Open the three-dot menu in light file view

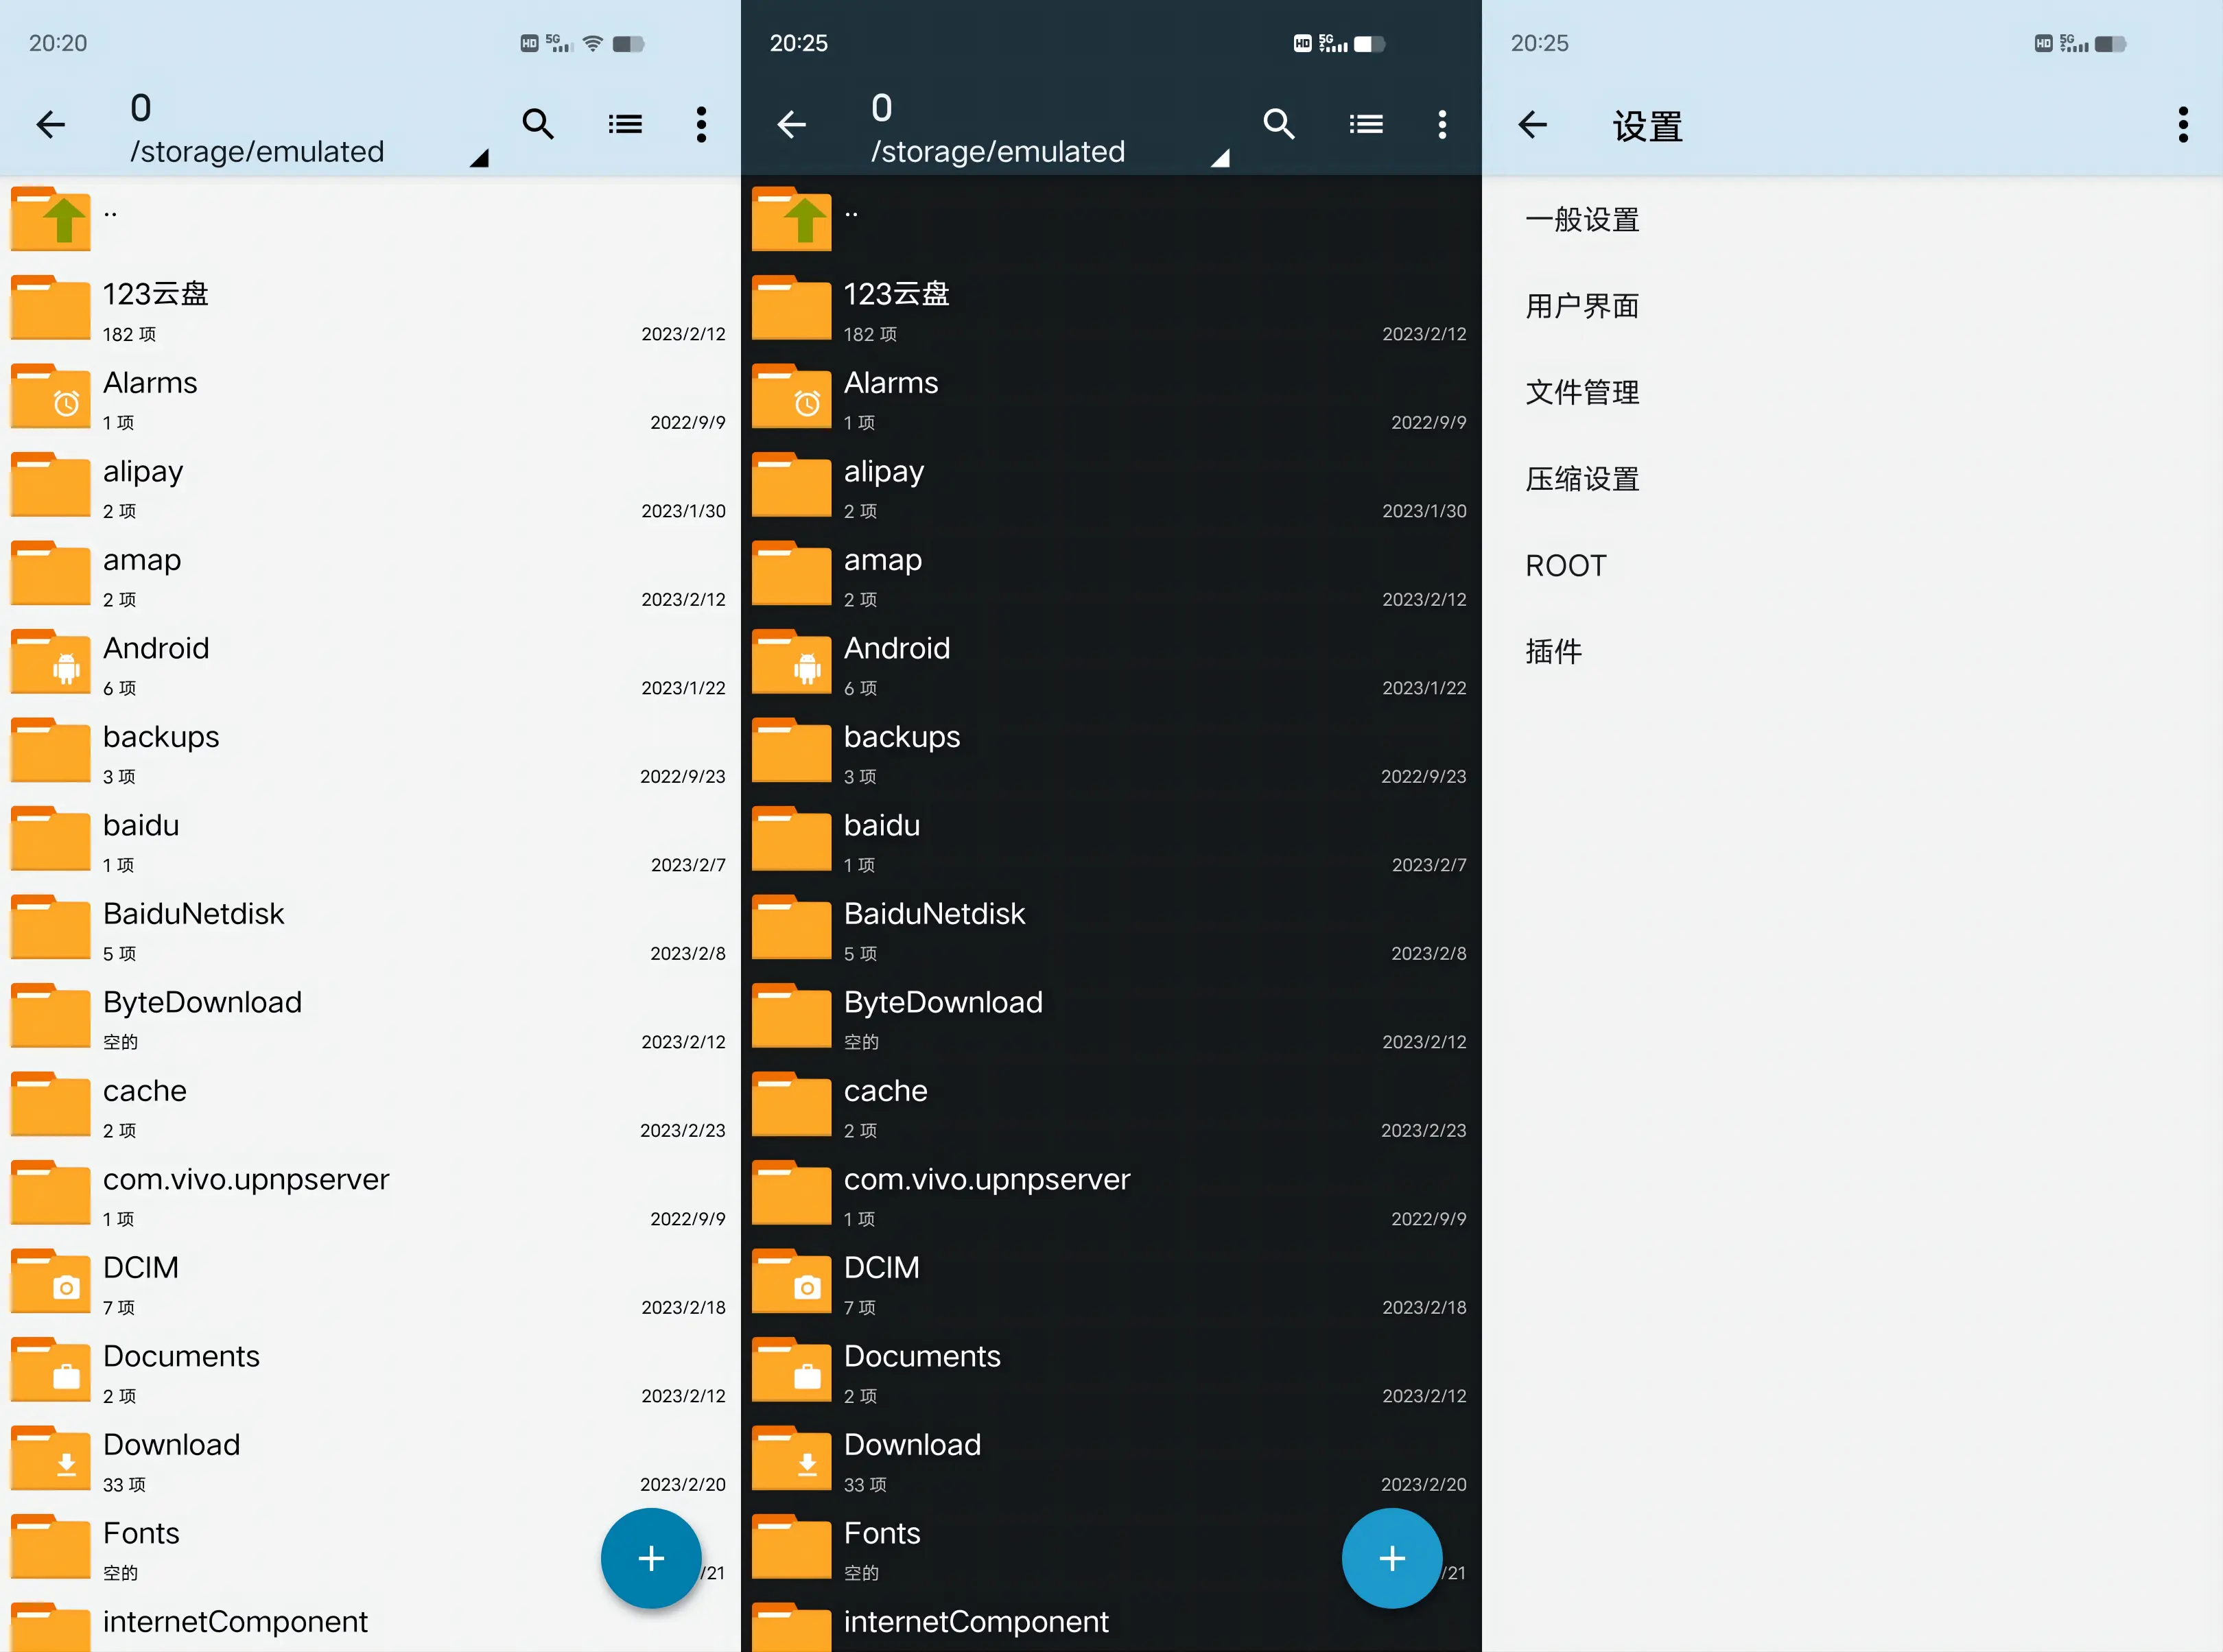click(x=701, y=124)
